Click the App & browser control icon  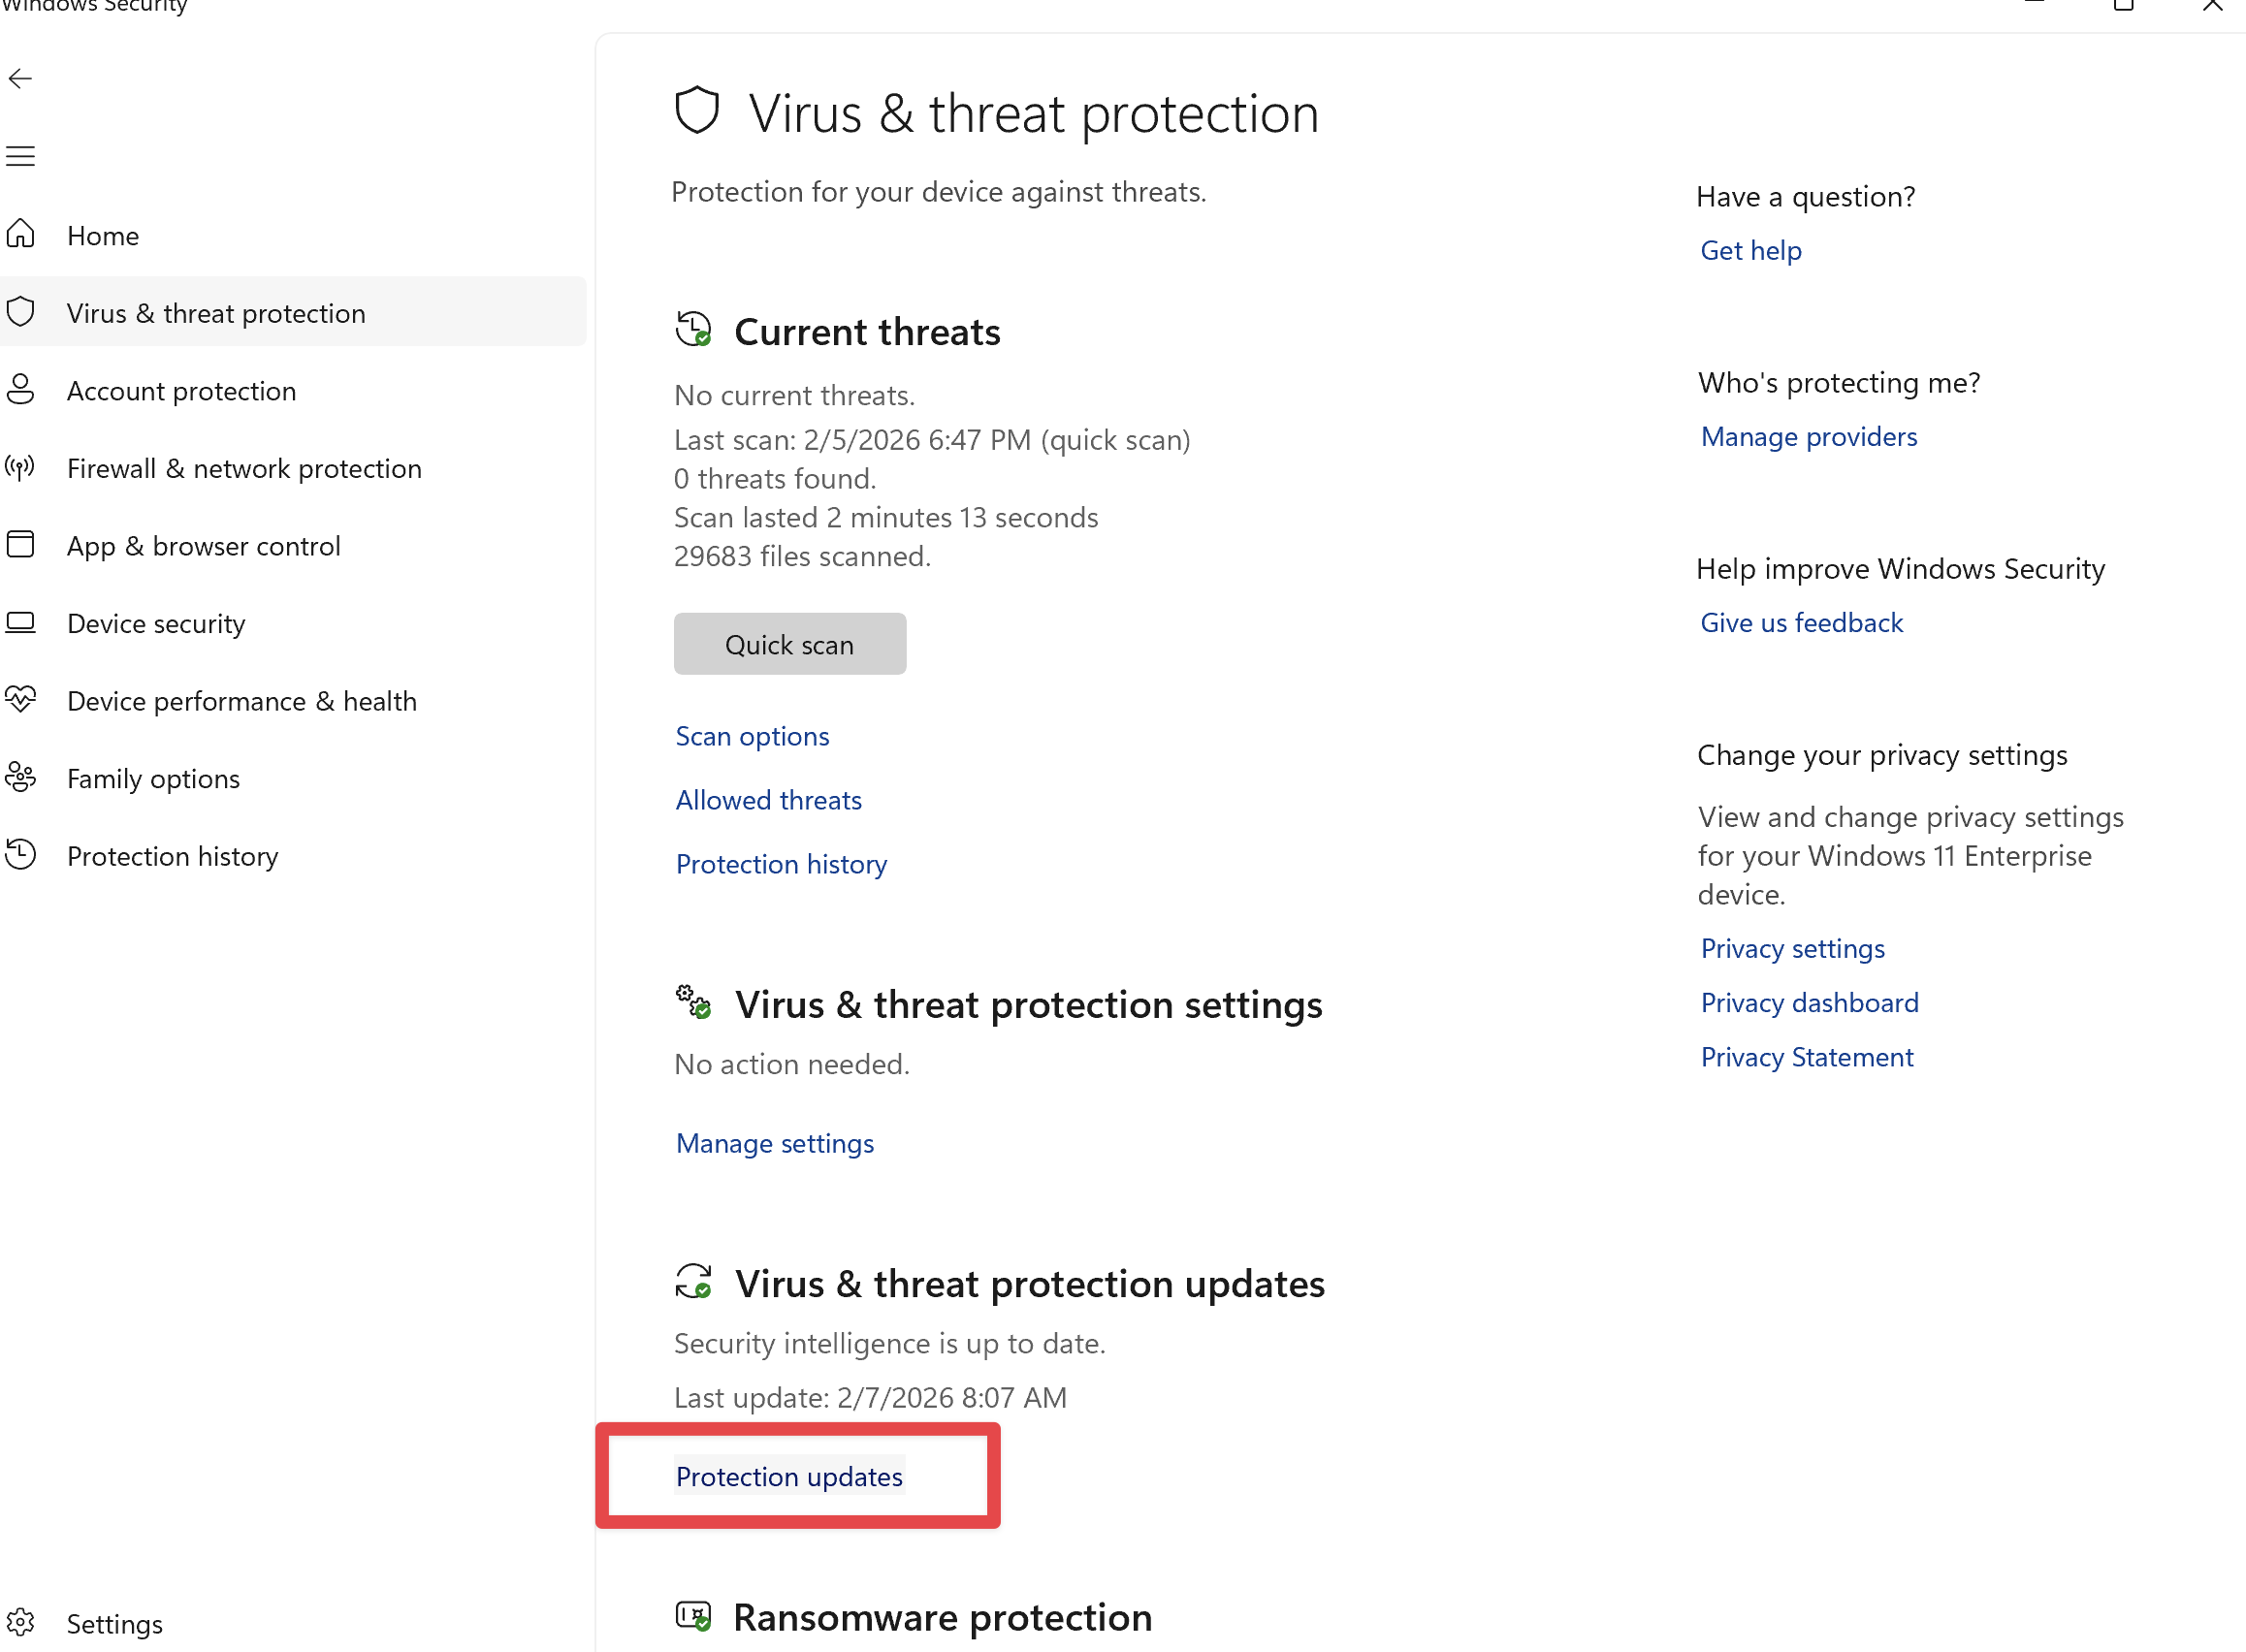tap(21, 545)
